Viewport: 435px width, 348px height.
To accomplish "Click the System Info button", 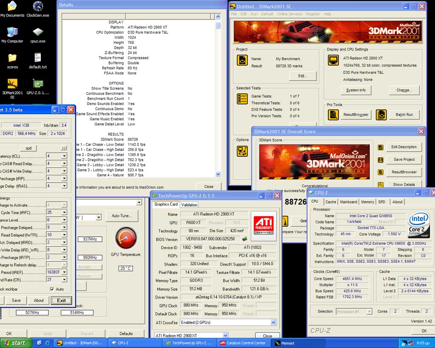I will pos(356,90).
